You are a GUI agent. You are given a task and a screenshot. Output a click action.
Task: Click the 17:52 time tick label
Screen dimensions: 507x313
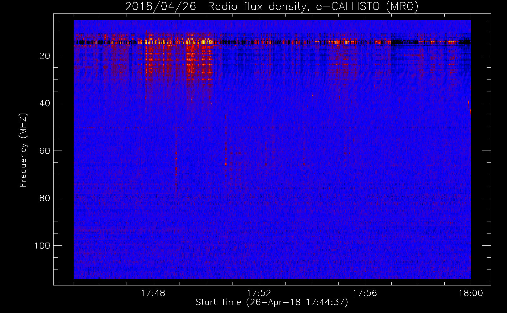pos(259,293)
